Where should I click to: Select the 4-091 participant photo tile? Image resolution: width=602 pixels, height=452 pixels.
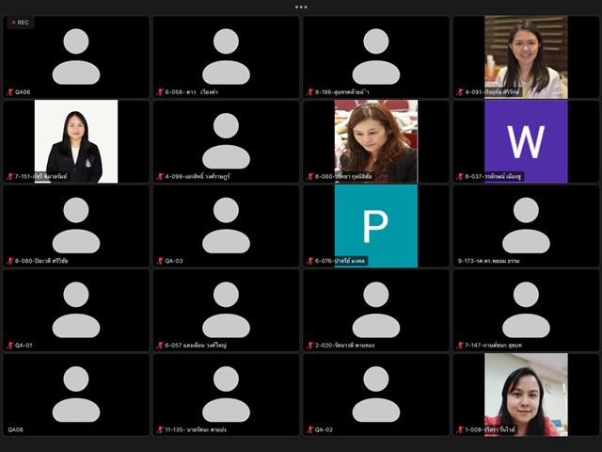(526, 56)
